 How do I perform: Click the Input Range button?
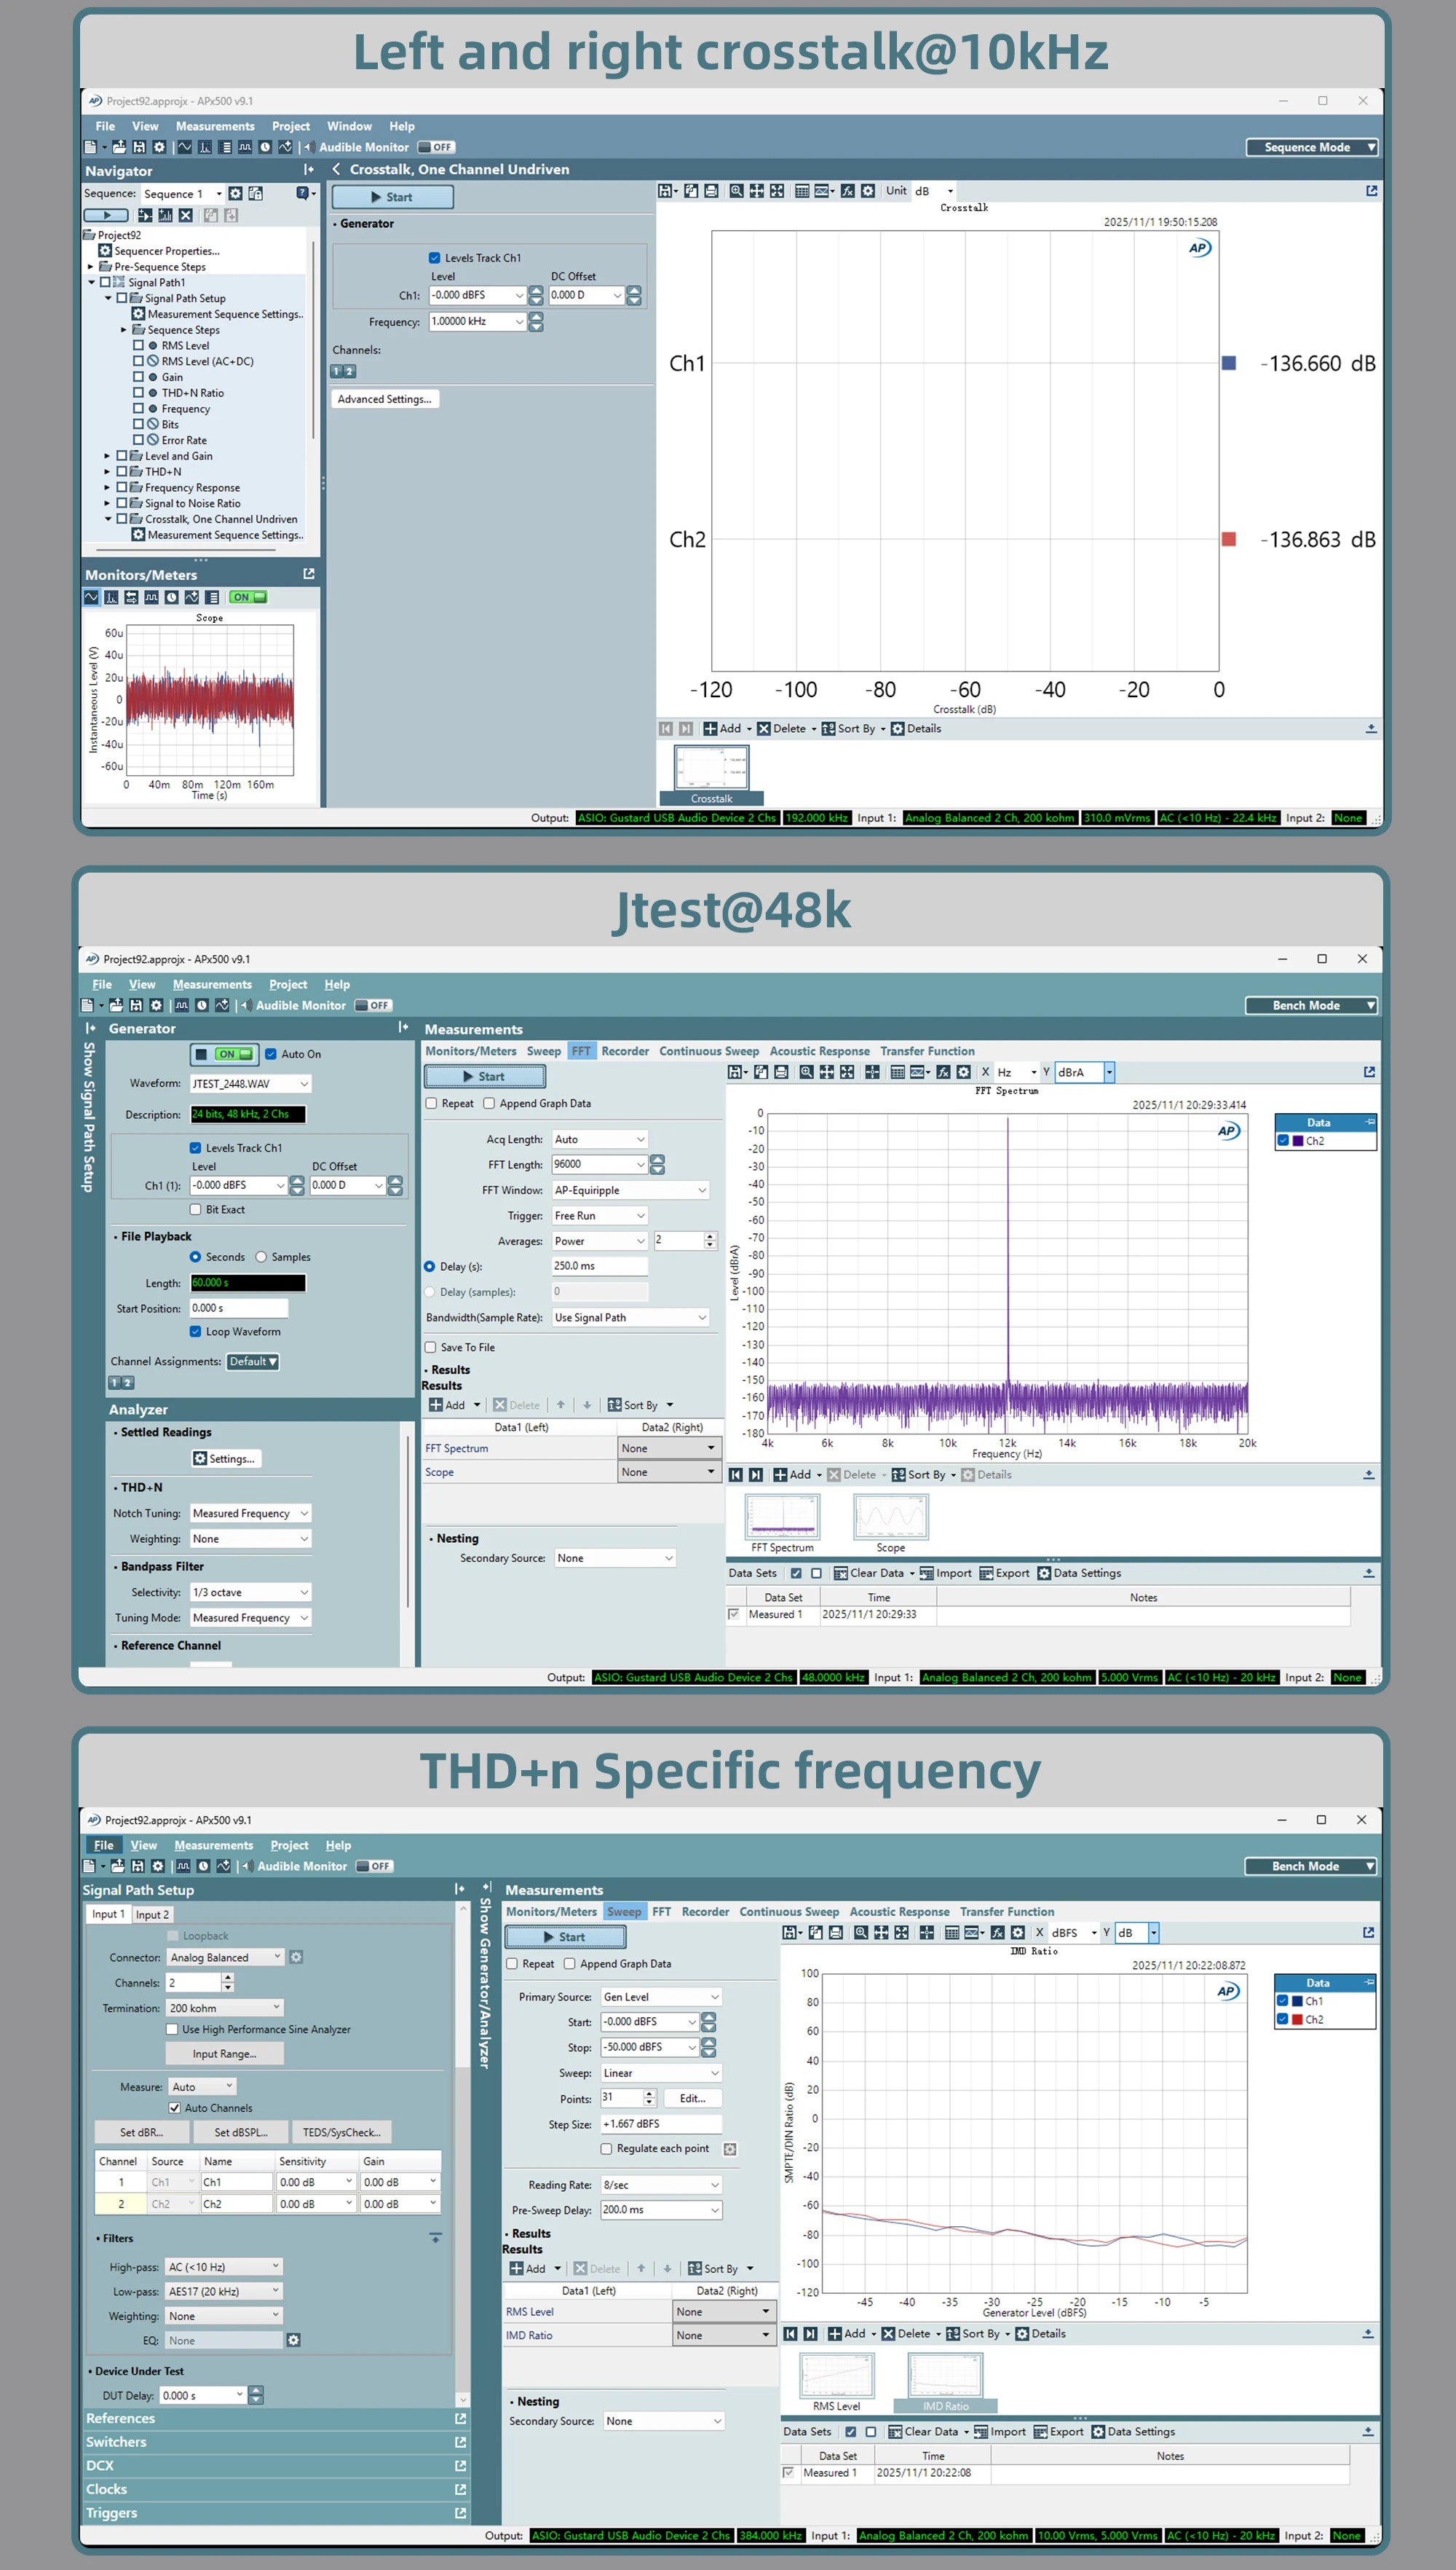tap(224, 2054)
